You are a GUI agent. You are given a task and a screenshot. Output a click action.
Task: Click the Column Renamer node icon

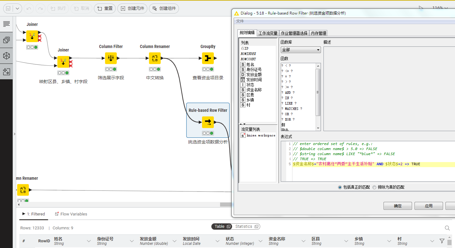155,58
